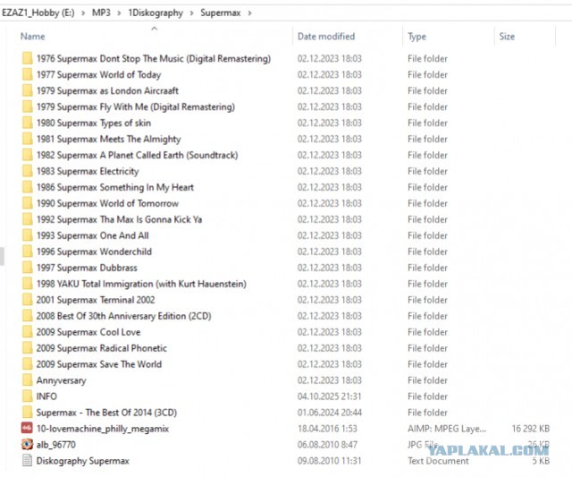Click folder icon of 1983 Supermax Electricity

(28, 171)
